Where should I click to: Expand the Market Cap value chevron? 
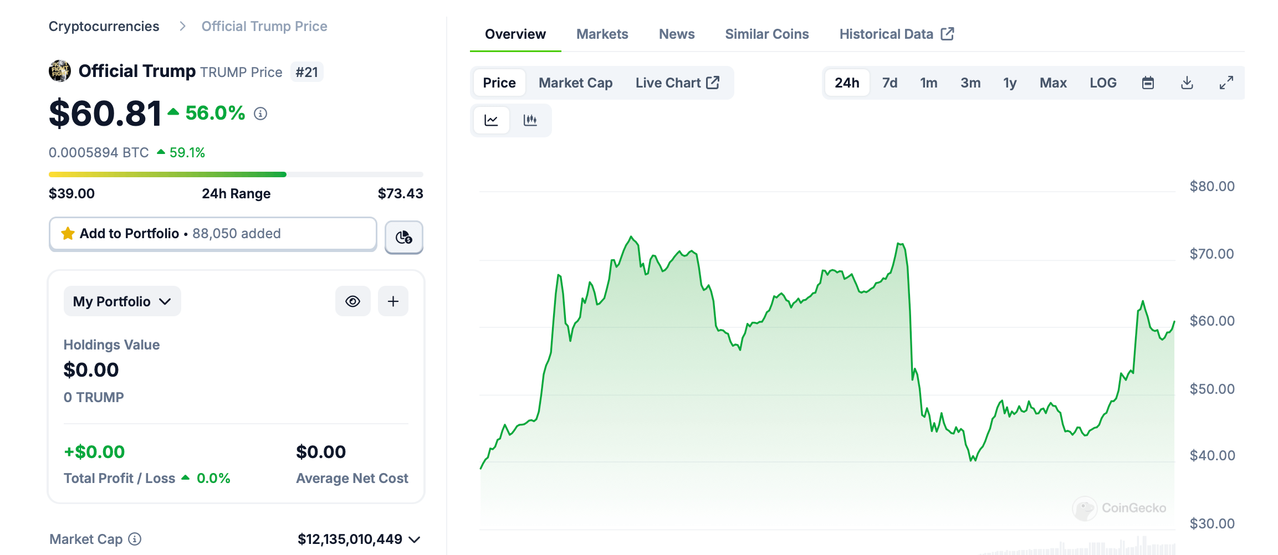415,539
